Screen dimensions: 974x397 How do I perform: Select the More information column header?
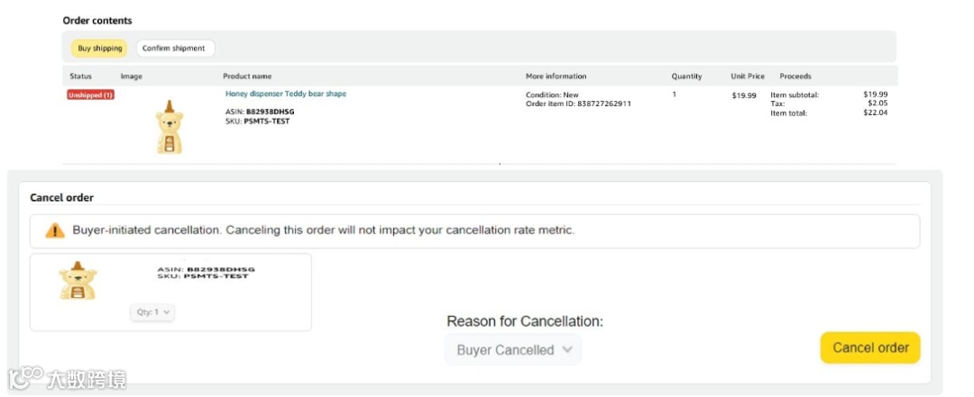pos(556,77)
